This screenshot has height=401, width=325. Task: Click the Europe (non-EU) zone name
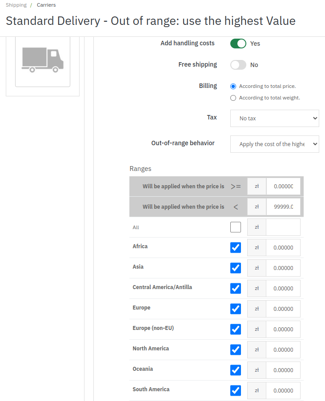pos(153,328)
